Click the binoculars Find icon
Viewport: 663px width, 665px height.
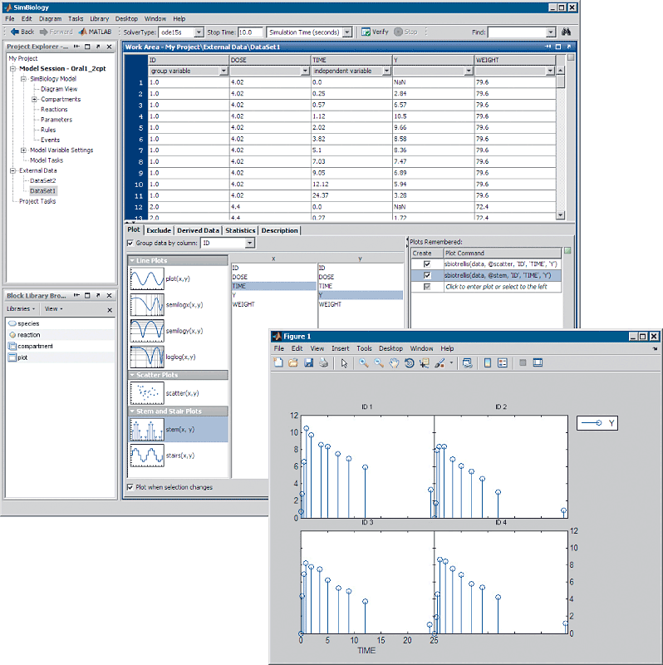[x=566, y=32]
